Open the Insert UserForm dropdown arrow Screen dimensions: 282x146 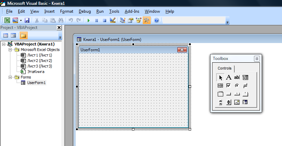(21, 20)
